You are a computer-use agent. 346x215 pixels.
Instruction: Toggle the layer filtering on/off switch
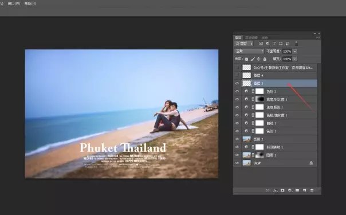[x=296, y=44]
